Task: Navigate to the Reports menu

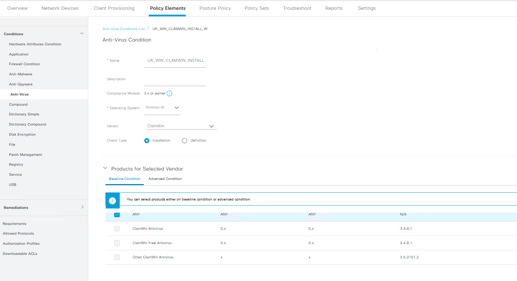Action: (x=333, y=8)
